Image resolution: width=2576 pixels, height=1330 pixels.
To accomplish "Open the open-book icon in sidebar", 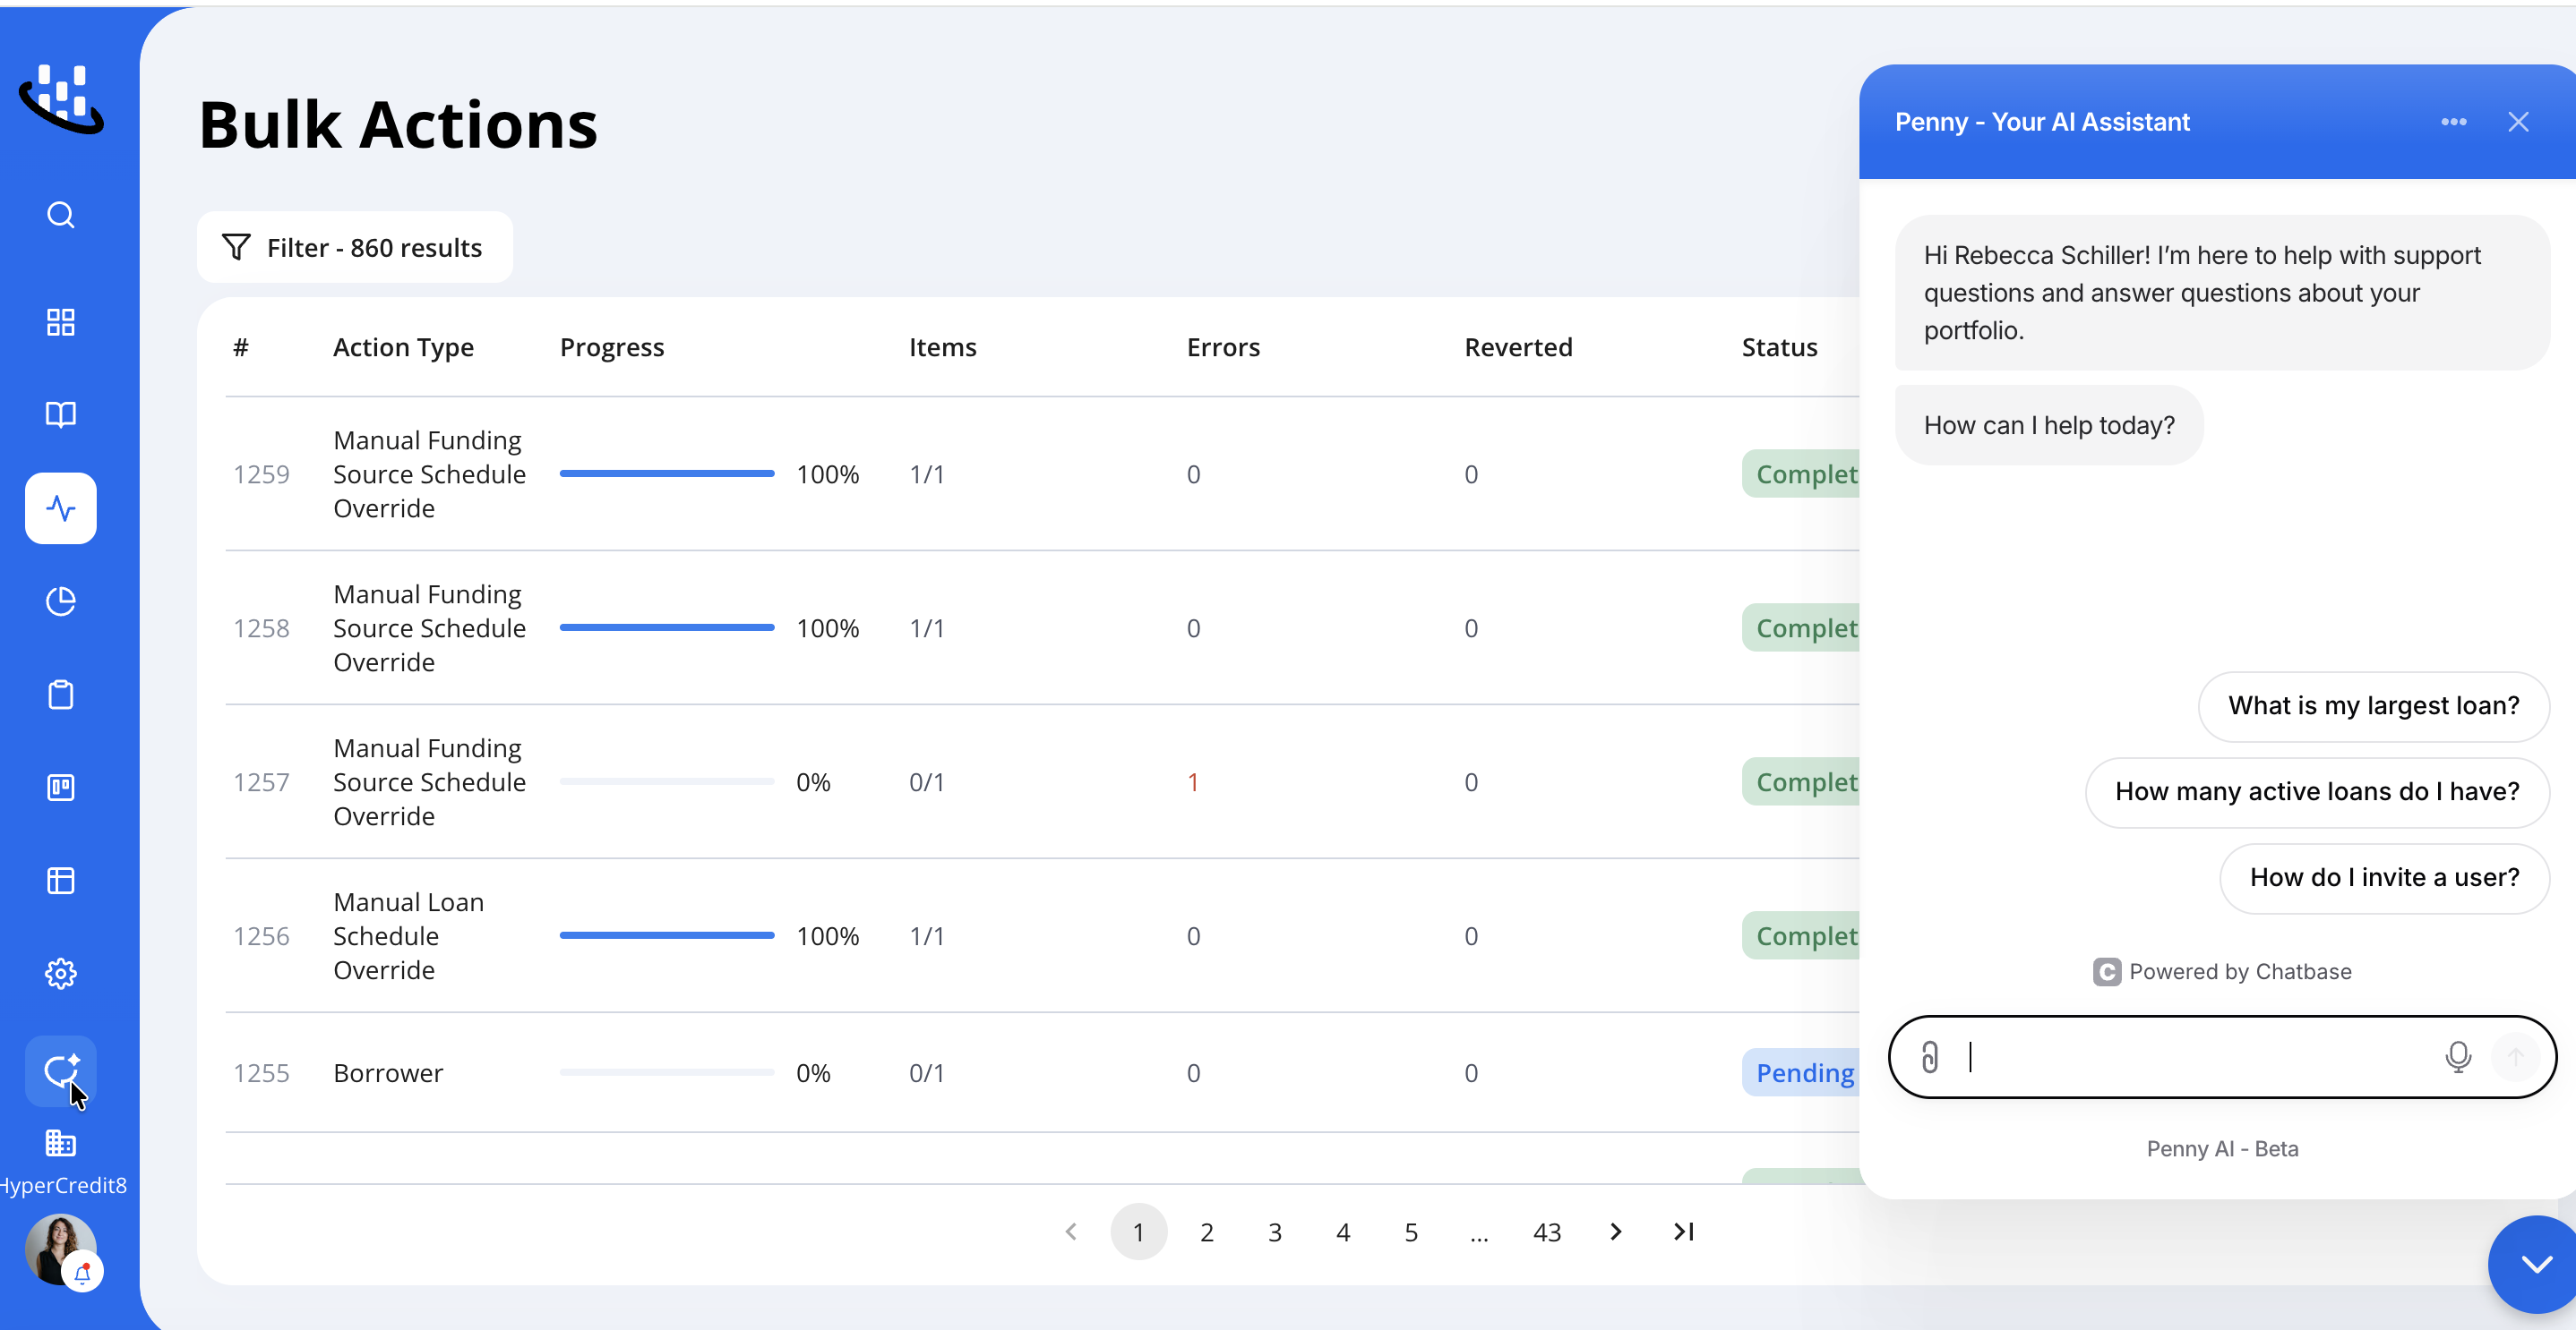I will 61,413.
